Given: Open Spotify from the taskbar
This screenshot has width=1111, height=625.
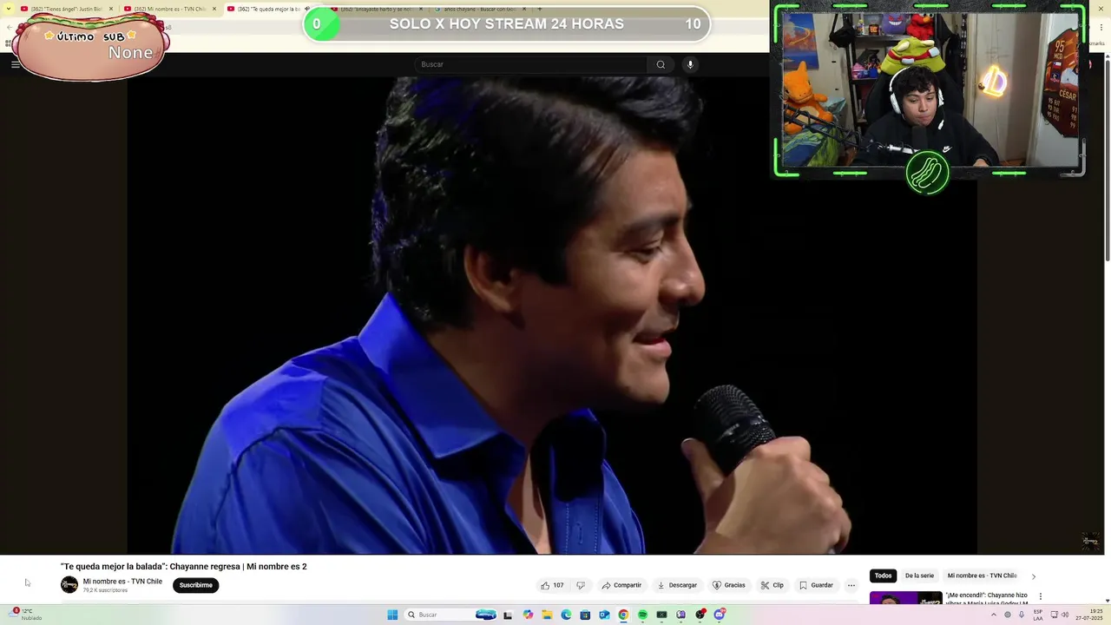Looking at the screenshot, I should tap(642, 615).
